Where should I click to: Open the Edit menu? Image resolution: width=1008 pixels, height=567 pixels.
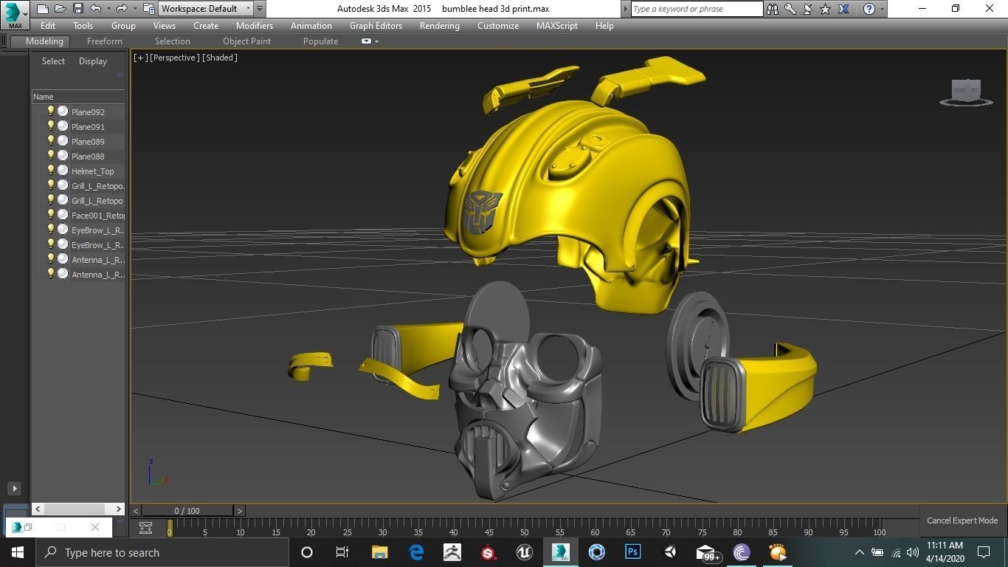coord(48,26)
